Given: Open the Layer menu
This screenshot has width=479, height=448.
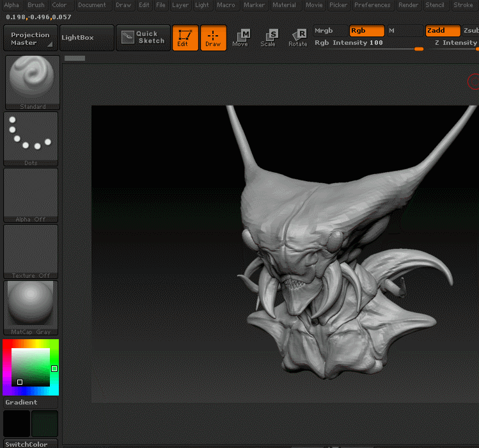Looking at the screenshot, I should click(x=180, y=5).
